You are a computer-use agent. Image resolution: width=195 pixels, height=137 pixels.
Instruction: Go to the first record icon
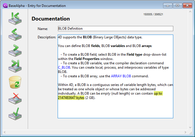pos(15,18)
